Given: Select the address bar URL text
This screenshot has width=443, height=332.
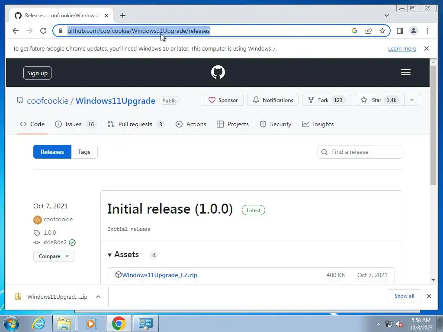Looking at the screenshot, I should point(138,31).
